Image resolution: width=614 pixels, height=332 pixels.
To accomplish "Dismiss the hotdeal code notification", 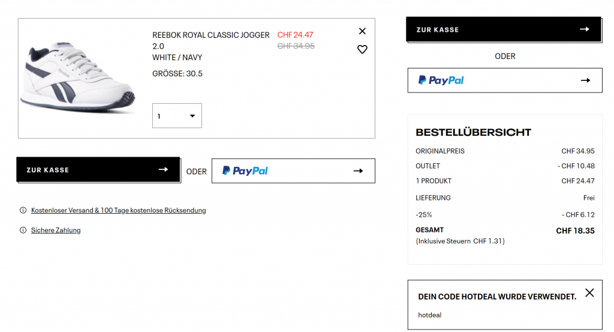I will [x=589, y=293].
